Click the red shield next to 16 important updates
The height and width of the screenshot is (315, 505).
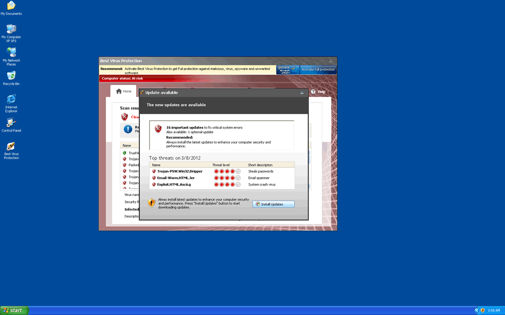pos(159,129)
